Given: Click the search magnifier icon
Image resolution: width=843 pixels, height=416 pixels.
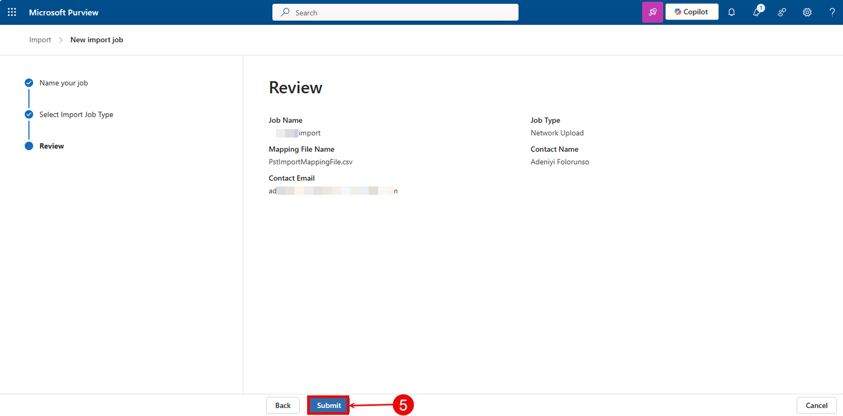Looking at the screenshot, I should (285, 12).
